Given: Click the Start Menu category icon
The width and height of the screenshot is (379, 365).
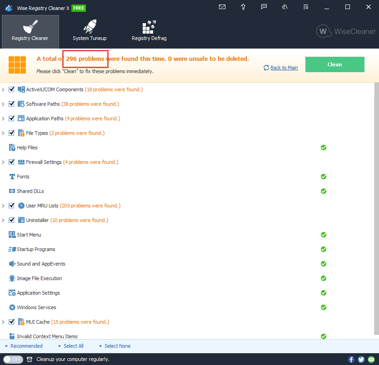Looking at the screenshot, I should coord(12,235).
